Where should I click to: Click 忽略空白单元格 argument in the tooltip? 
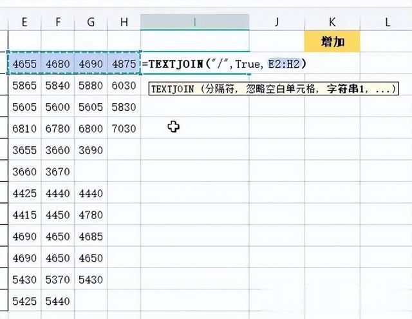pos(280,89)
